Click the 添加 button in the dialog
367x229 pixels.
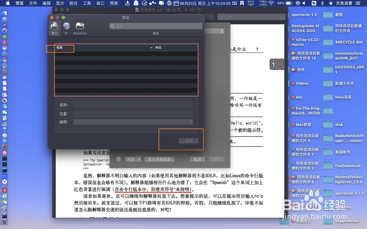188,141
